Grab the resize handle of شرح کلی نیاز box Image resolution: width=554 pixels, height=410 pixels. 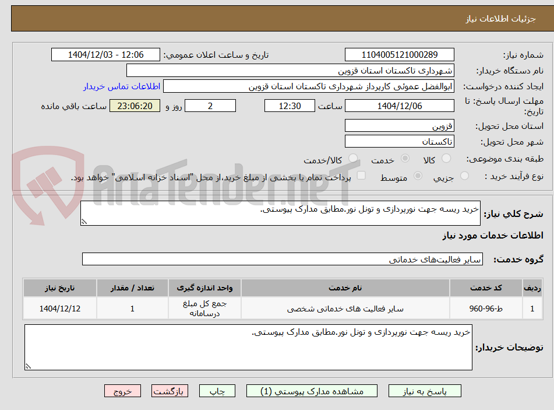[x=84, y=222]
